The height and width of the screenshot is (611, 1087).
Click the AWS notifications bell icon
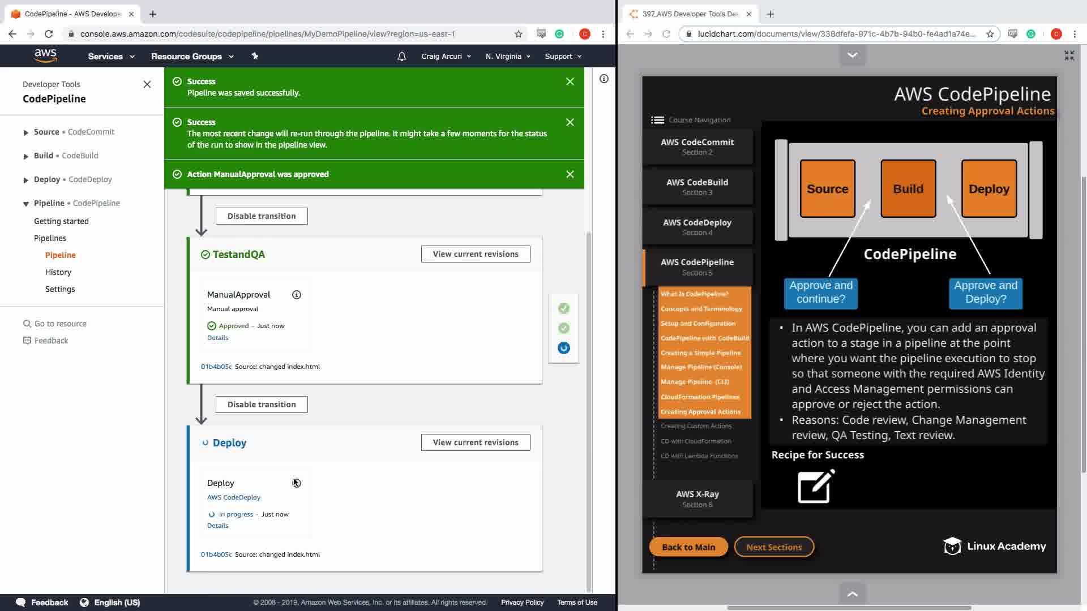point(401,57)
